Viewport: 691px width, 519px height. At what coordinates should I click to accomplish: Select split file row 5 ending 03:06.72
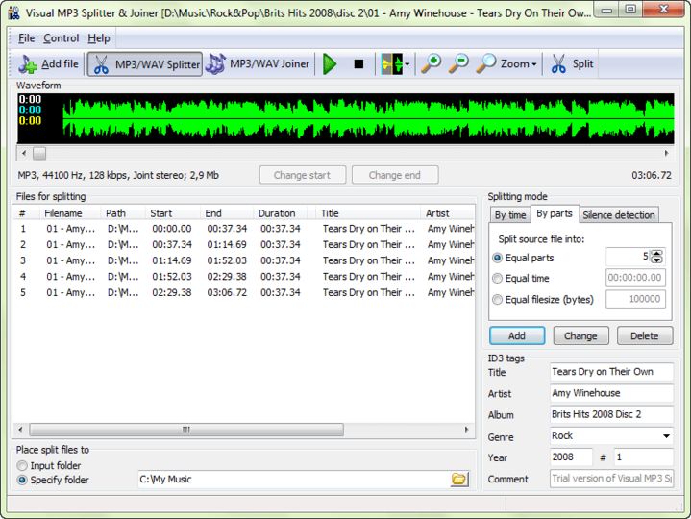[244, 292]
